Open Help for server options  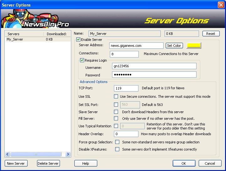(x=86, y=163)
